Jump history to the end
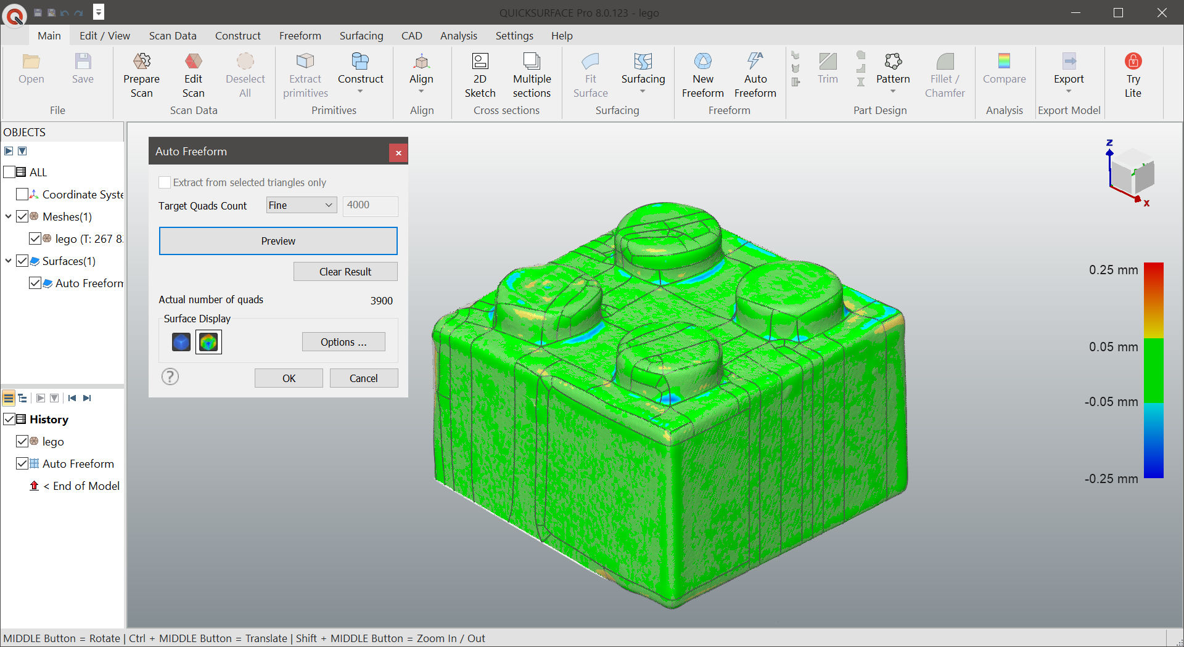1184x647 pixels. (x=87, y=398)
